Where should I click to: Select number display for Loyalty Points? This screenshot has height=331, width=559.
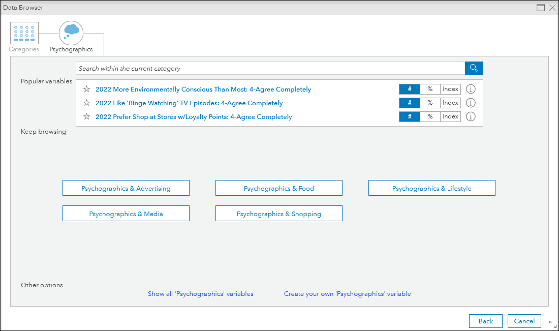coord(410,116)
